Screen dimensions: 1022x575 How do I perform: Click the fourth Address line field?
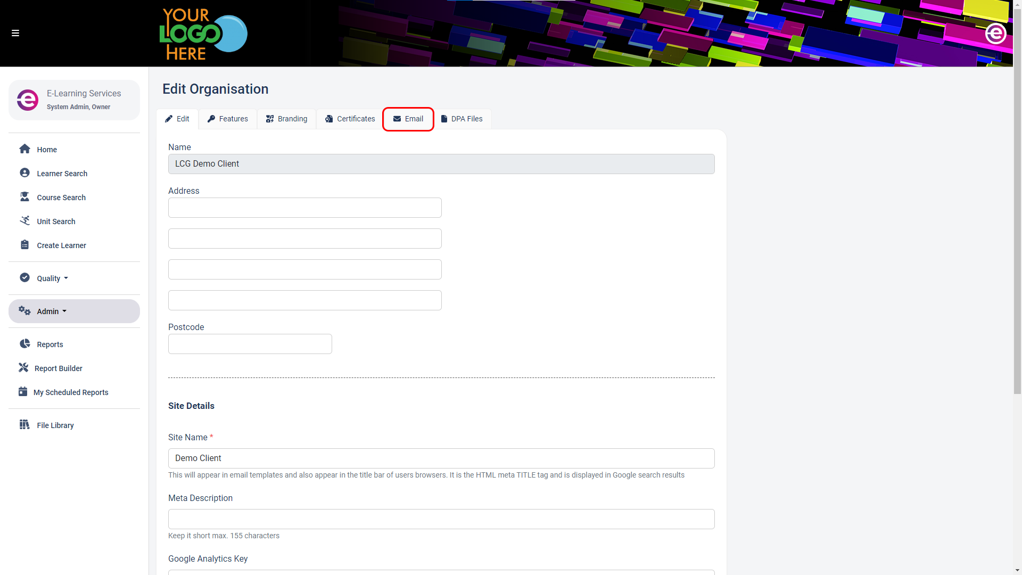click(x=305, y=300)
